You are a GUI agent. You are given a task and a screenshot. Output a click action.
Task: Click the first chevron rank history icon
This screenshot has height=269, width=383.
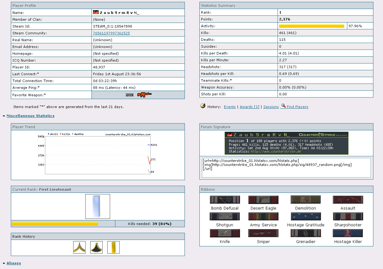[79, 247]
